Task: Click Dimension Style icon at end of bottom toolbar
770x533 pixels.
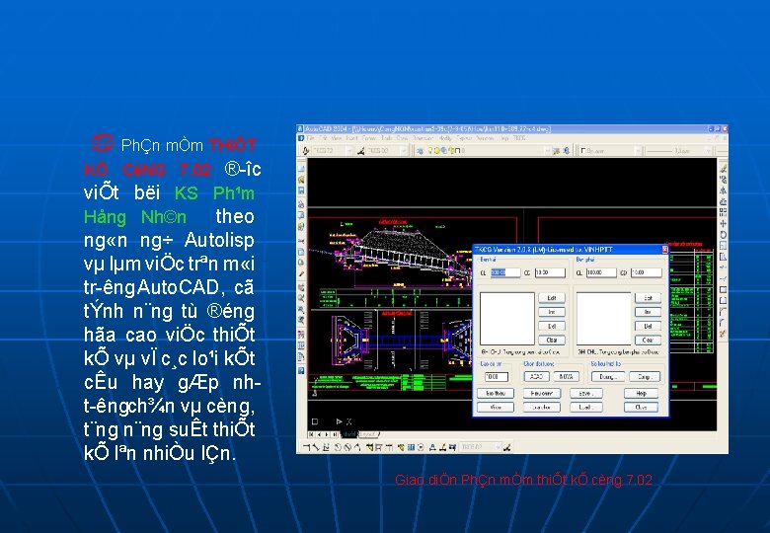Action: coord(507,447)
